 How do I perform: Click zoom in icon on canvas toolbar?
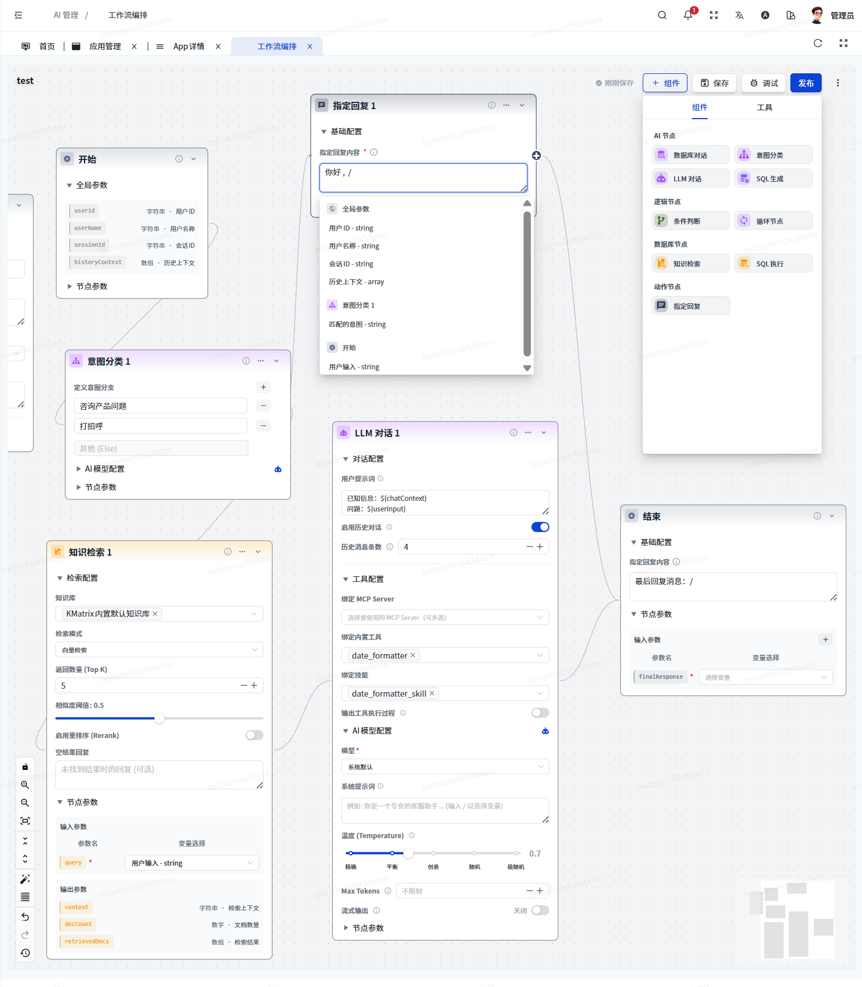25,785
